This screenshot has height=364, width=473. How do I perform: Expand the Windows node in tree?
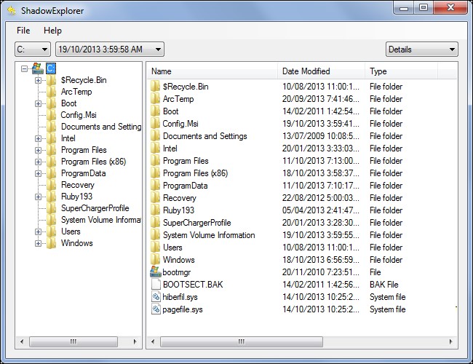click(x=38, y=243)
